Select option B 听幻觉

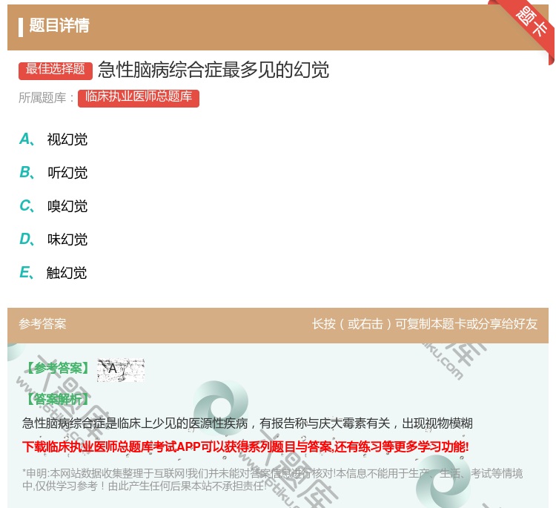tap(53, 173)
